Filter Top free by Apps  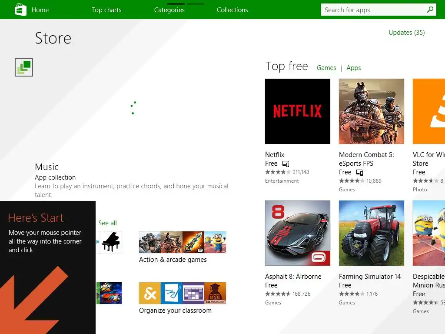pos(354,68)
